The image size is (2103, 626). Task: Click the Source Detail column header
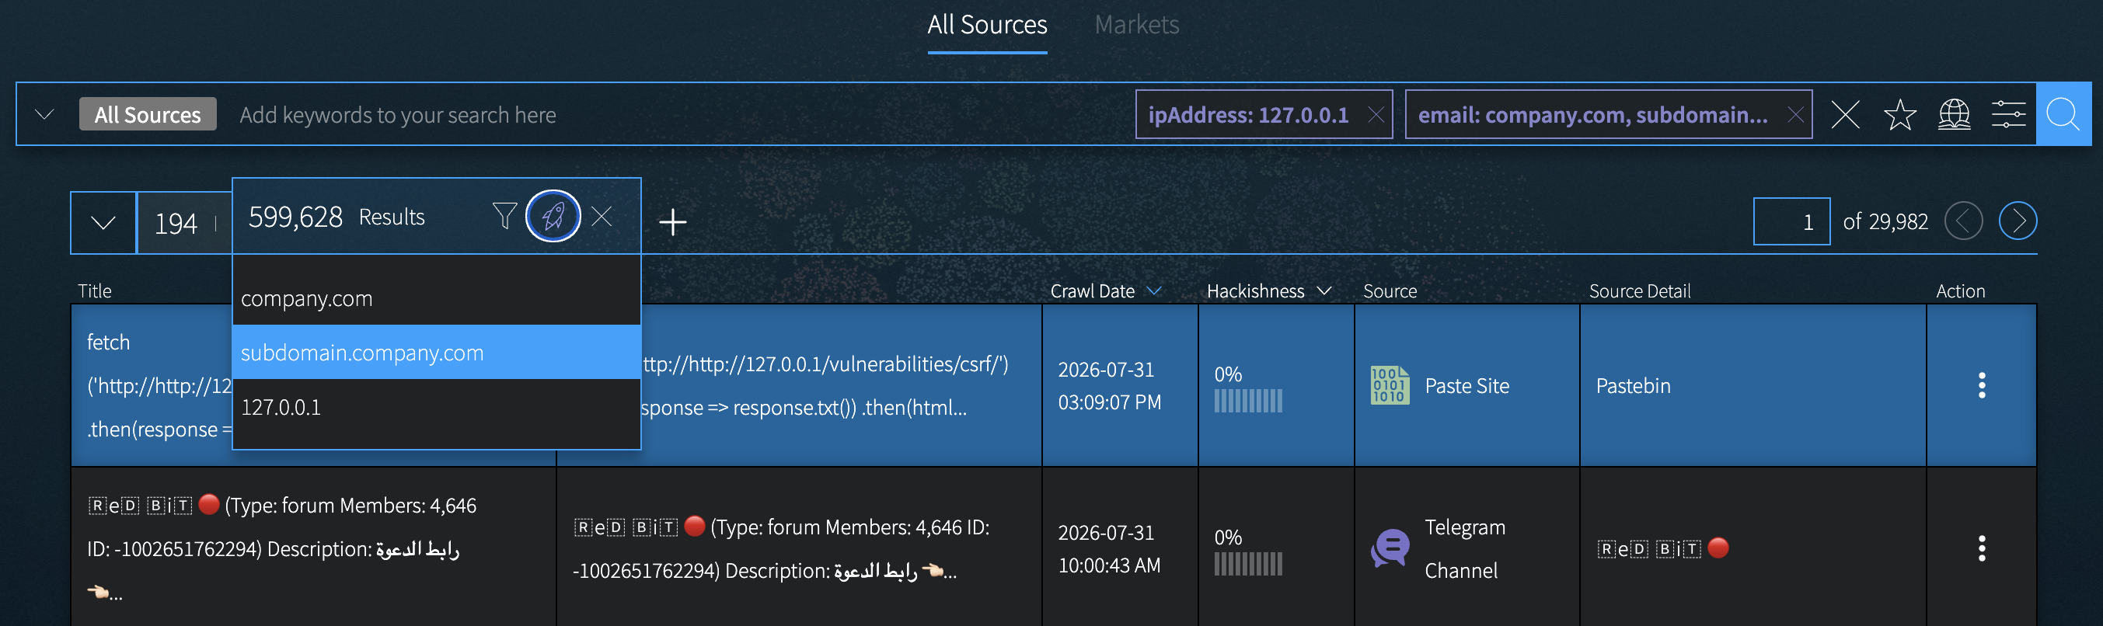click(x=1639, y=290)
